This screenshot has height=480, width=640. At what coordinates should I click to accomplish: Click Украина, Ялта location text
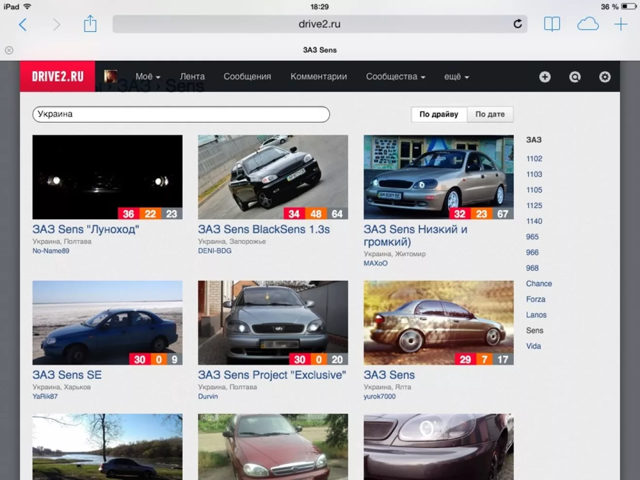(387, 387)
